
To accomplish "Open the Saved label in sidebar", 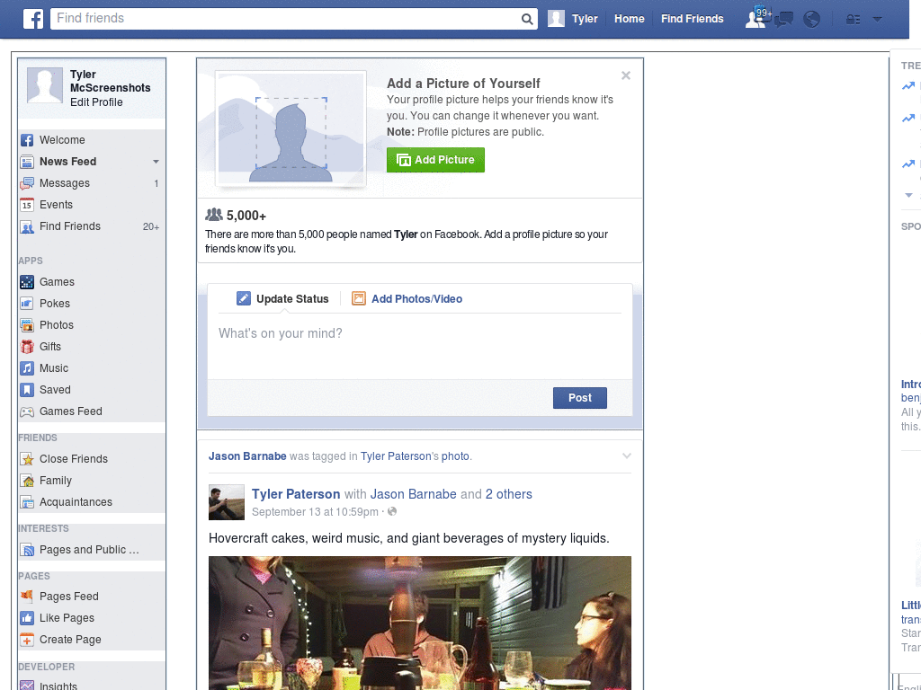I will (x=55, y=390).
